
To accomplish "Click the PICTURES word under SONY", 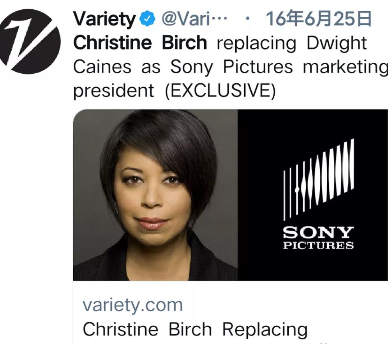I will (x=318, y=245).
